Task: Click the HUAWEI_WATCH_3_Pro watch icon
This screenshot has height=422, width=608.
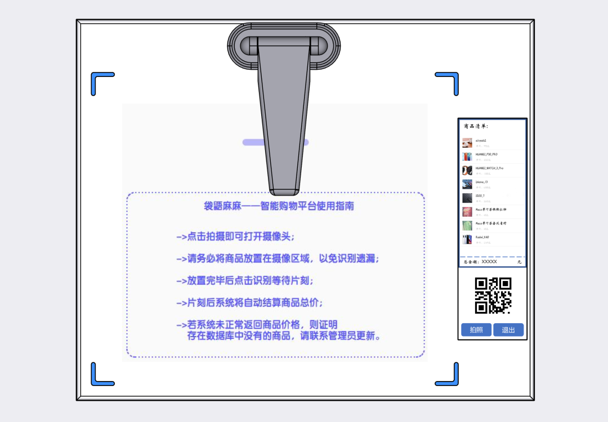Action: (467, 170)
